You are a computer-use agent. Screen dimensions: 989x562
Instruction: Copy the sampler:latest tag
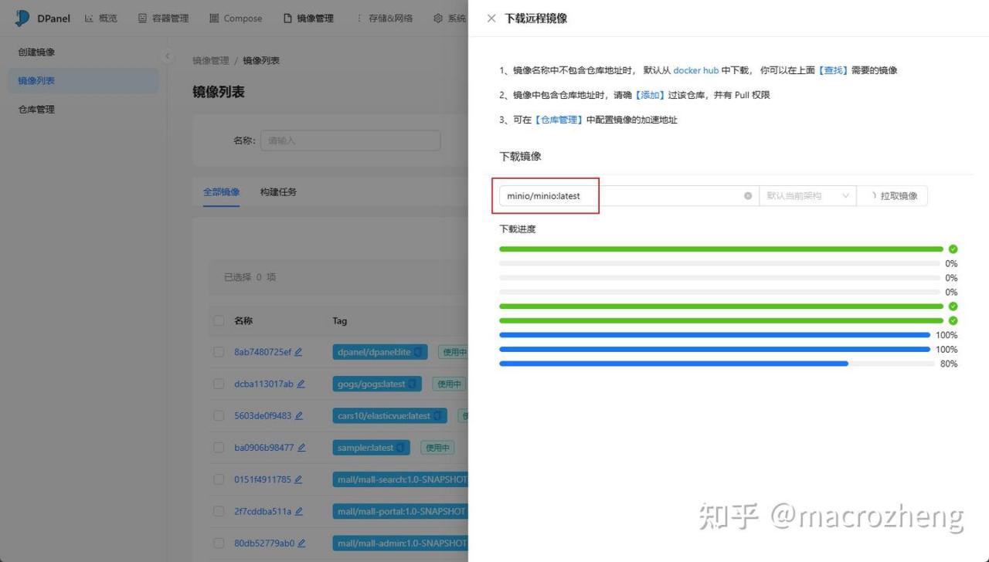pos(400,448)
